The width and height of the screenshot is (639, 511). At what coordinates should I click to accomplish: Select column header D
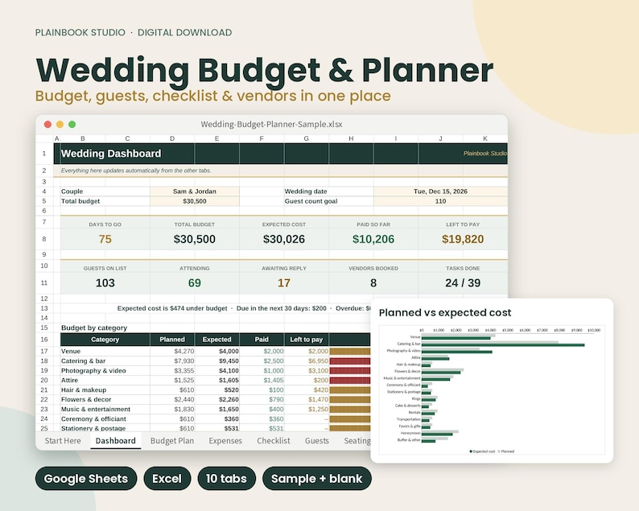click(172, 138)
